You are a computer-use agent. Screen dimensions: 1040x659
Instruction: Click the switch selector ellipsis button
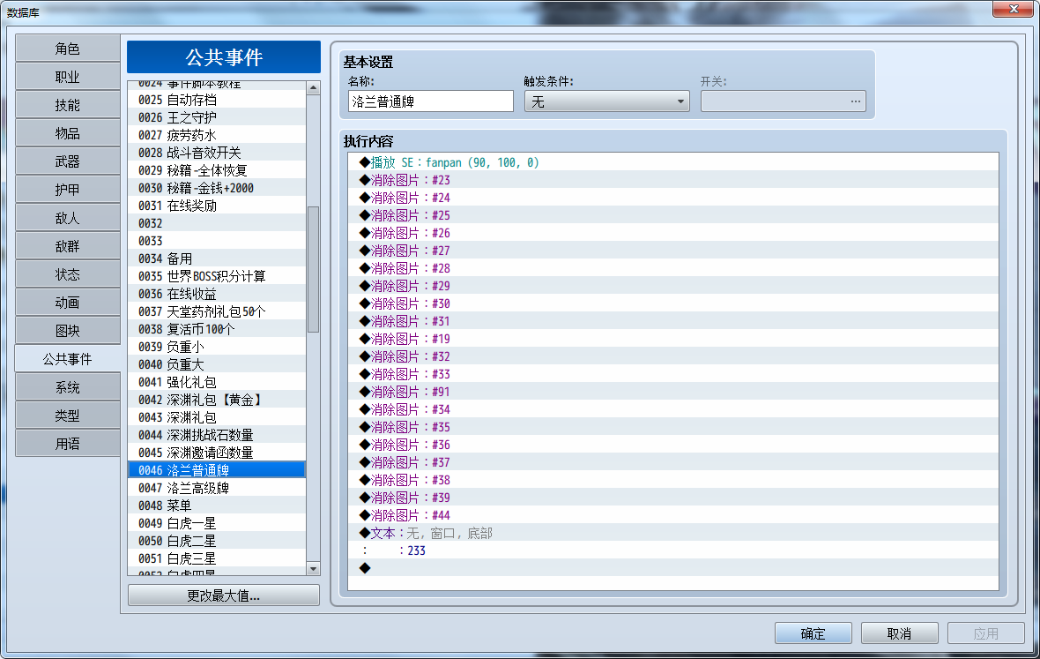855,101
